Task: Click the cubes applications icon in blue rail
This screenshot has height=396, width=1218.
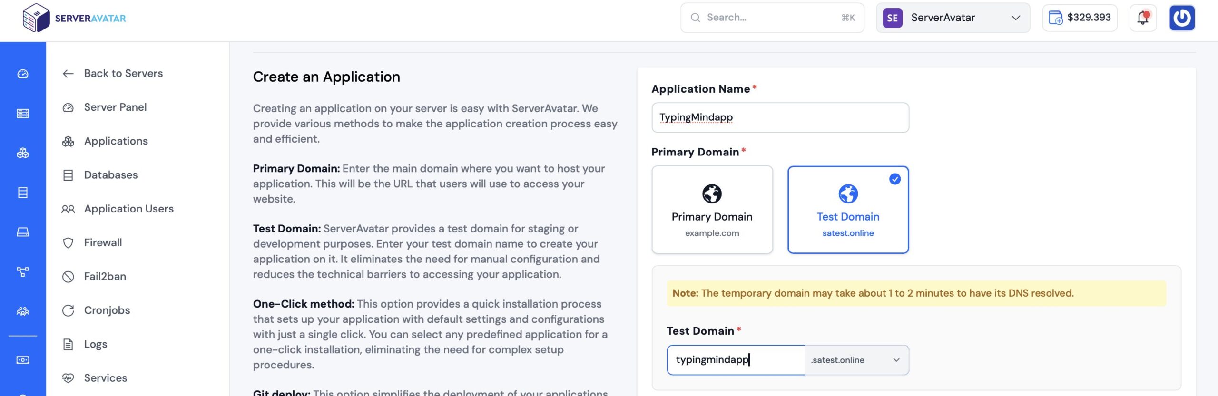Action: point(23,153)
